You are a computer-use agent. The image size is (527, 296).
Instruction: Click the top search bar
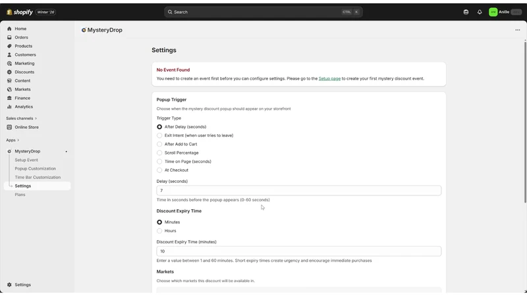[x=263, y=12]
